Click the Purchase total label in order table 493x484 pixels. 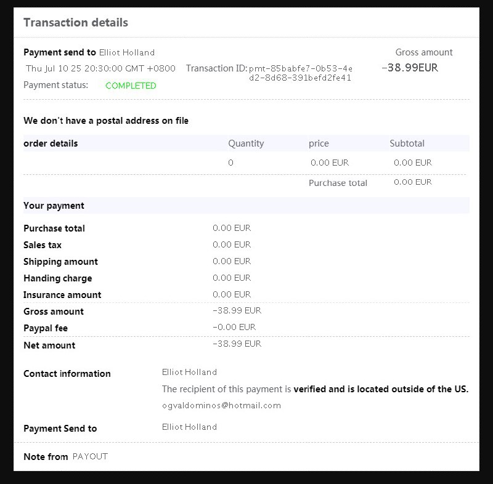coord(338,183)
